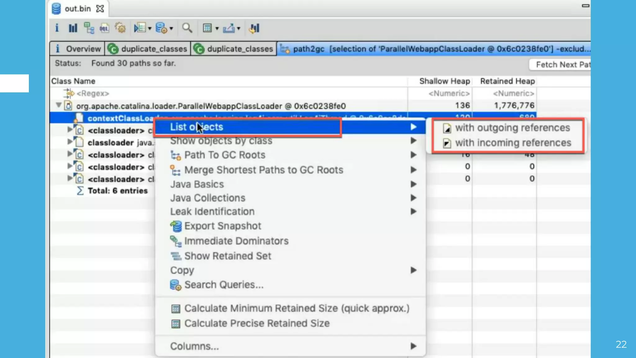Click the Calculate Precise Retained Size entry
The height and width of the screenshot is (358, 636).
pyautogui.click(x=257, y=324)
